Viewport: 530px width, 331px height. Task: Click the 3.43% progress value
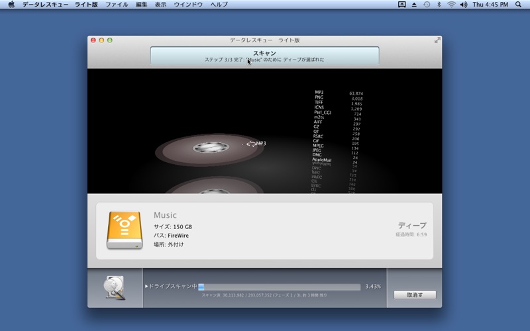[x=373, y=287]
